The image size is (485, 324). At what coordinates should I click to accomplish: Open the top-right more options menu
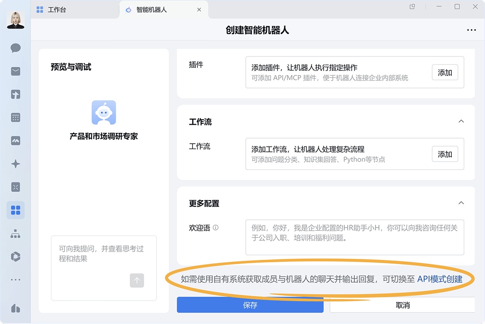[x=471, y=30]
